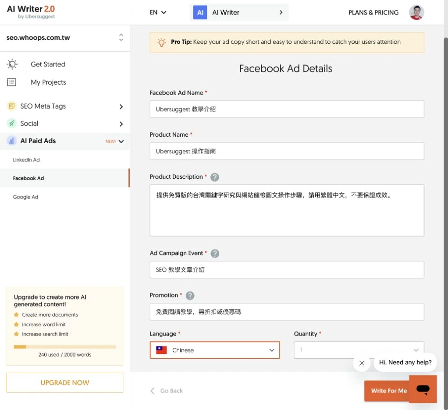Click the star icon beside Create more documents
The width and height of the screenshot is (448, 410).
click(16, 315)
